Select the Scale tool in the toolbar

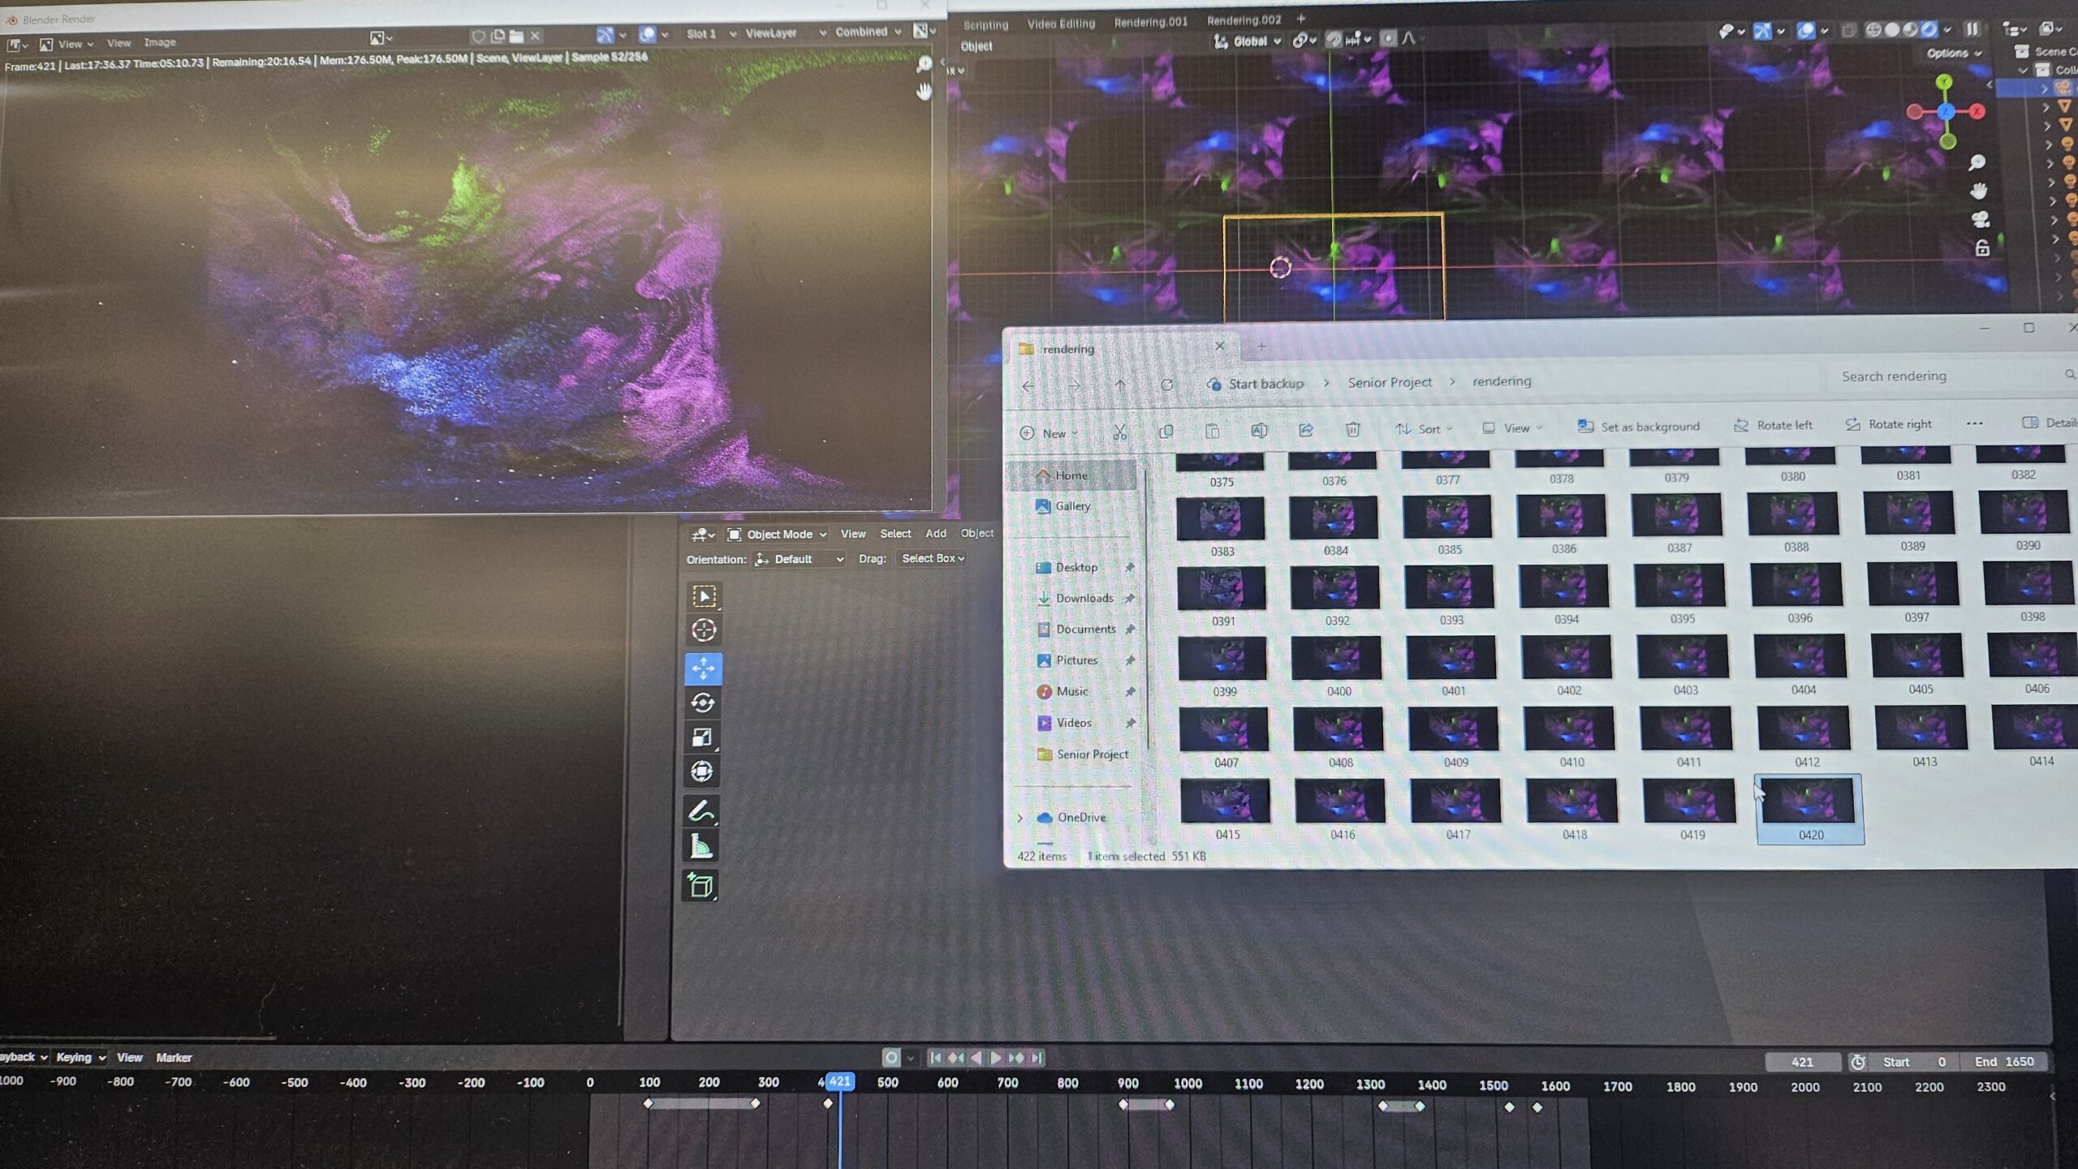[x=703, y=737]
